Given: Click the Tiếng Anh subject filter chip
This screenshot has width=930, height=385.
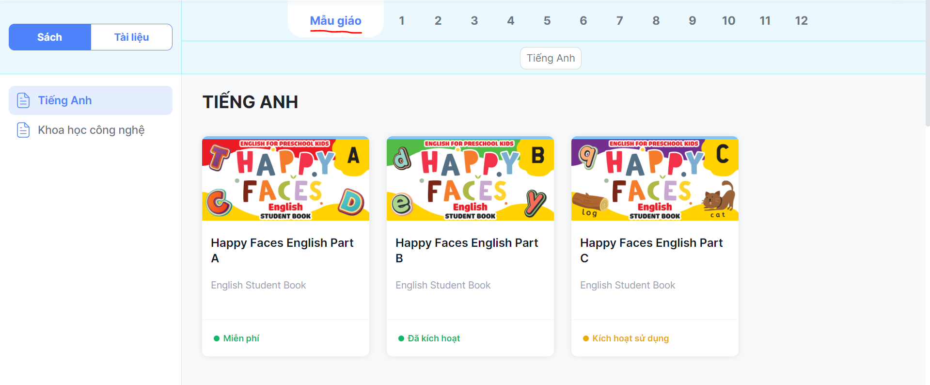Looking at the screenshot, I should point(551,58).
